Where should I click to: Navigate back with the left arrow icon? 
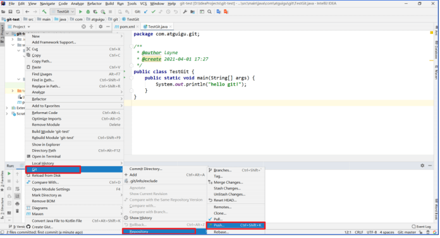[x=27, y=12]
